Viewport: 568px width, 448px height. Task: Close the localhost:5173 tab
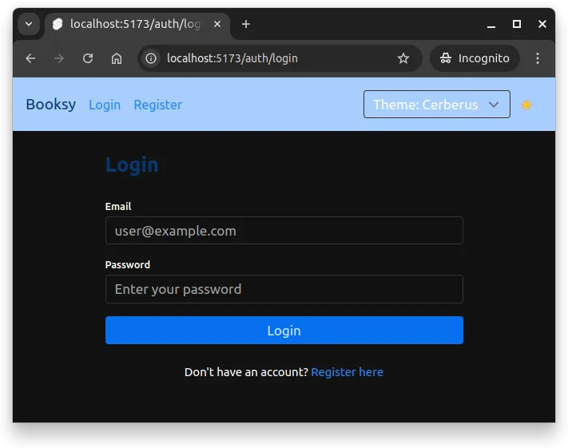[217, 24]
